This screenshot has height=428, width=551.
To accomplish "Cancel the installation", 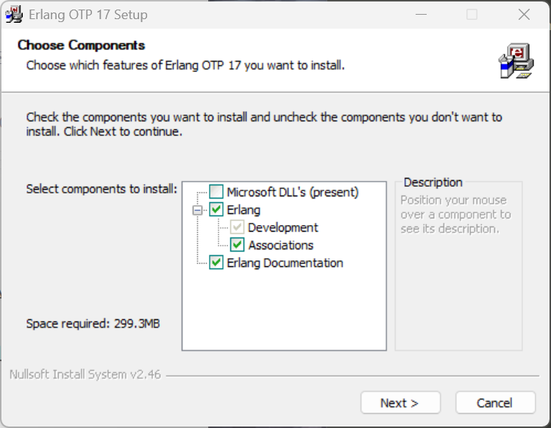I will (x=494, y=403).
